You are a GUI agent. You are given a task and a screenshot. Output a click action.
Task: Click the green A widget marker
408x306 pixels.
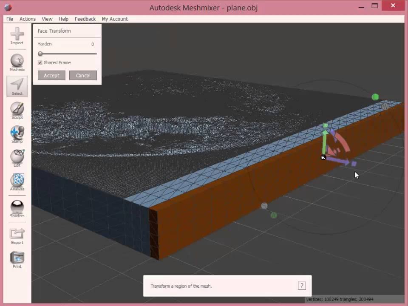[273, 215]
